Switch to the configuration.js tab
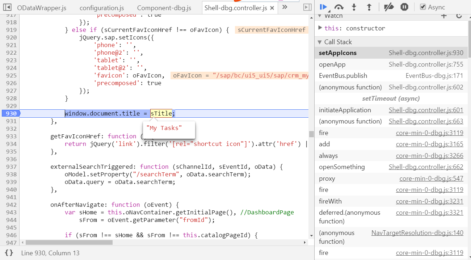Image resolution: width=471 pixels, height=260 pixels. click(102, 8)
